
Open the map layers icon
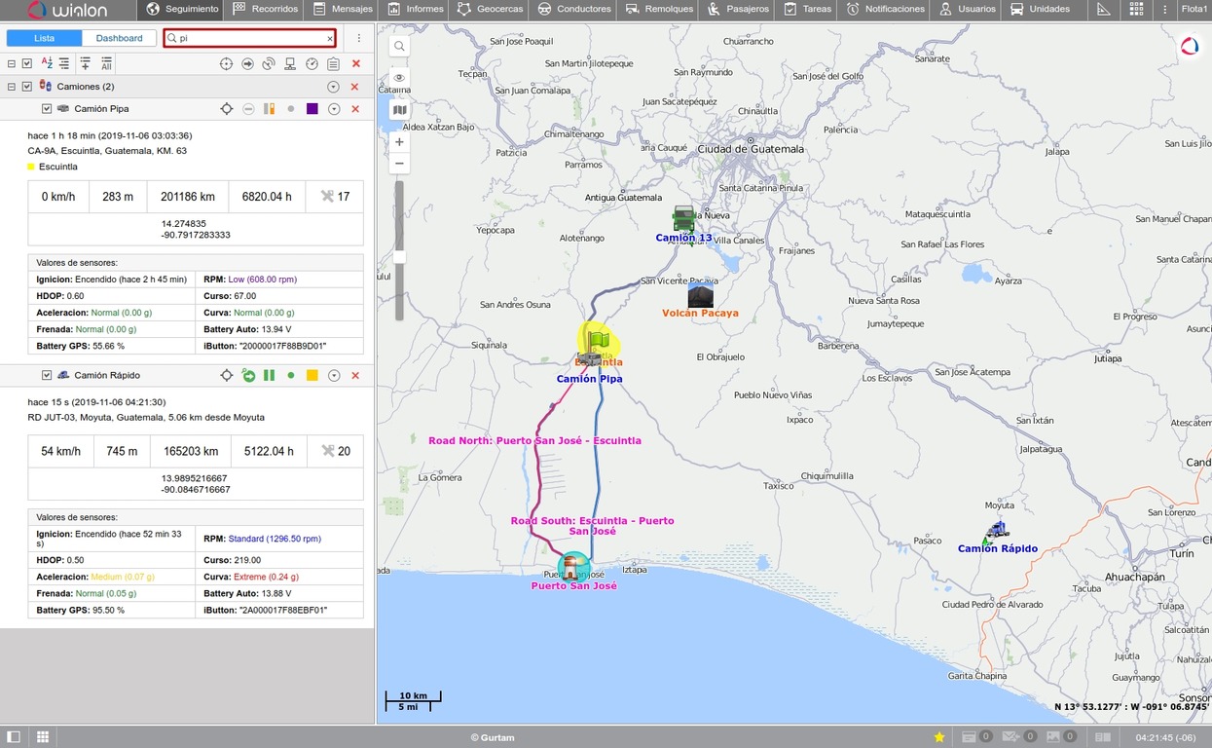(x=400, y=110)
